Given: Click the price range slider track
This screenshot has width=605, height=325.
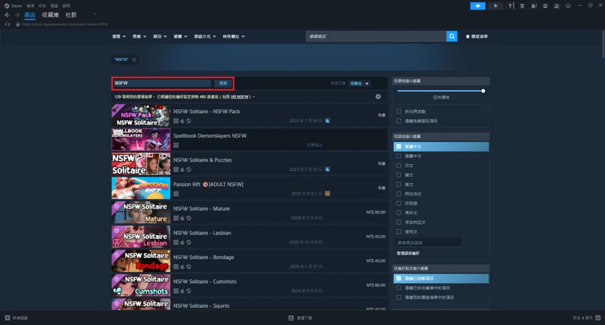Looking at the screenshot, I should [440, 91].
